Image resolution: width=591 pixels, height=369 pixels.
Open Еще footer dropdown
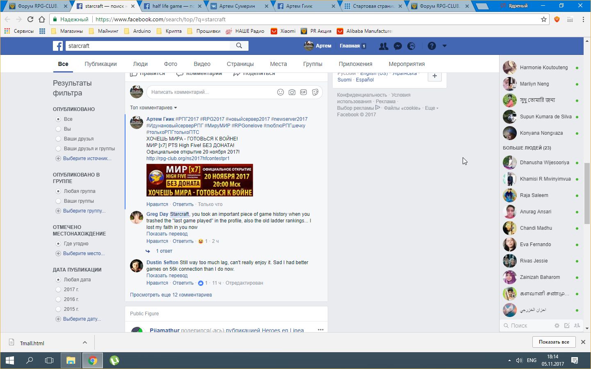pos(431,108)
